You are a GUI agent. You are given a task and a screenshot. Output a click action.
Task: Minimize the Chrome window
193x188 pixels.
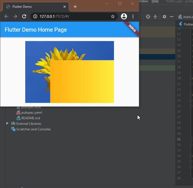point(107,4)
